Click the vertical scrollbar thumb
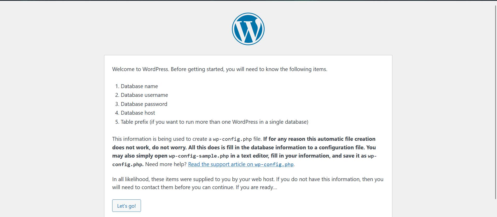 pyautogui.click(x=496, y=102)
